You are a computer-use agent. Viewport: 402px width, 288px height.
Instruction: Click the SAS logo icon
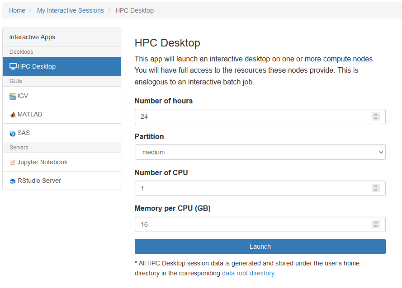pyautogui.click(x=13, y=134)
